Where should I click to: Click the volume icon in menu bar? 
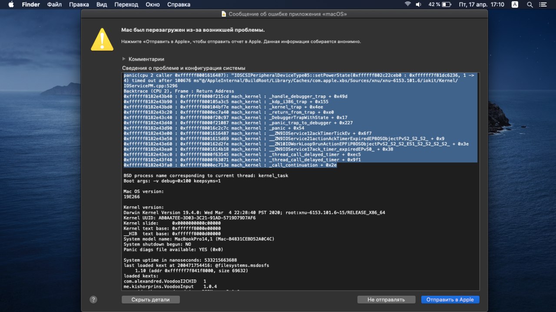pos(418,4)
